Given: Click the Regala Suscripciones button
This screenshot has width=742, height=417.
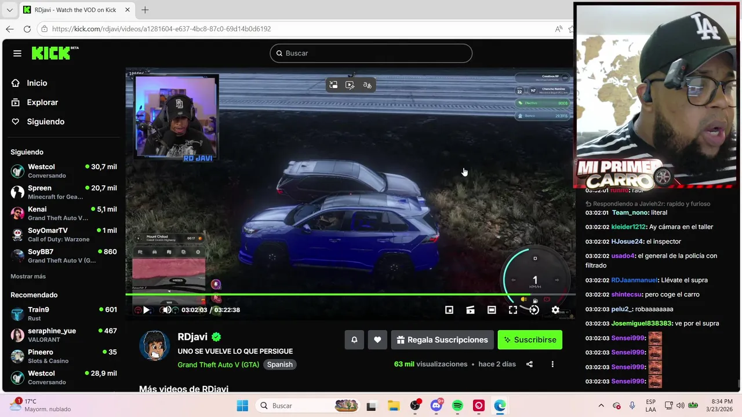Looking at the screenshot, I should [x=443, y=340].
